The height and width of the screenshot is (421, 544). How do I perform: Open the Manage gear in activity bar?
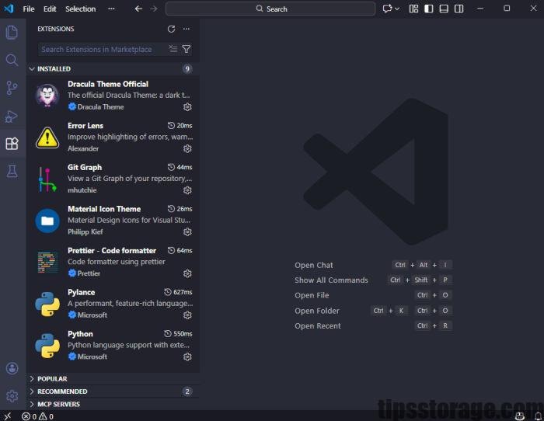click(12, 395)
